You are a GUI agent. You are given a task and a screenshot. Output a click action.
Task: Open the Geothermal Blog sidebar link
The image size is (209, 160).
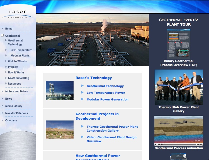(x=18, y=78)
